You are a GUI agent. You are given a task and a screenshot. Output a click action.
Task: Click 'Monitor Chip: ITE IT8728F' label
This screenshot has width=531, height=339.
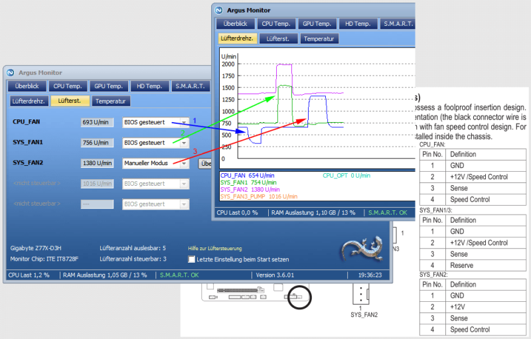[x=44, y=259]
